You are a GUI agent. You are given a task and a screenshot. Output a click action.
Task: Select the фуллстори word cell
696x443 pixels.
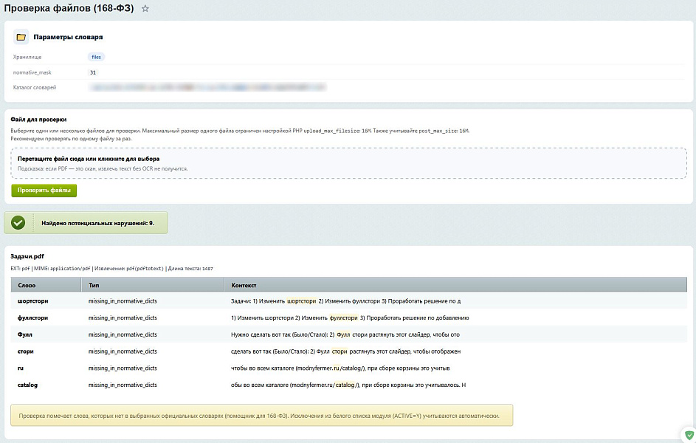pos(33,318)
